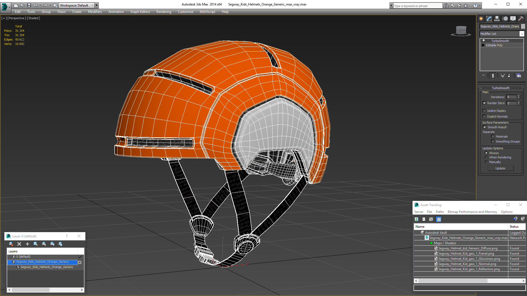This screenshot has width=527, height=296.
Task: Open Asset Tracking Paths menu
Action: [440, 212]
